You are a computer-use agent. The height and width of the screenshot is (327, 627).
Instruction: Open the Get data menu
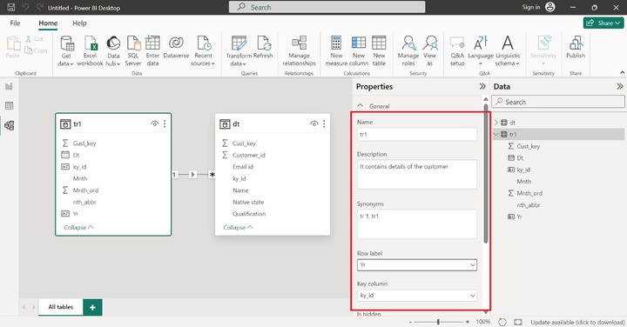[66, 50]
